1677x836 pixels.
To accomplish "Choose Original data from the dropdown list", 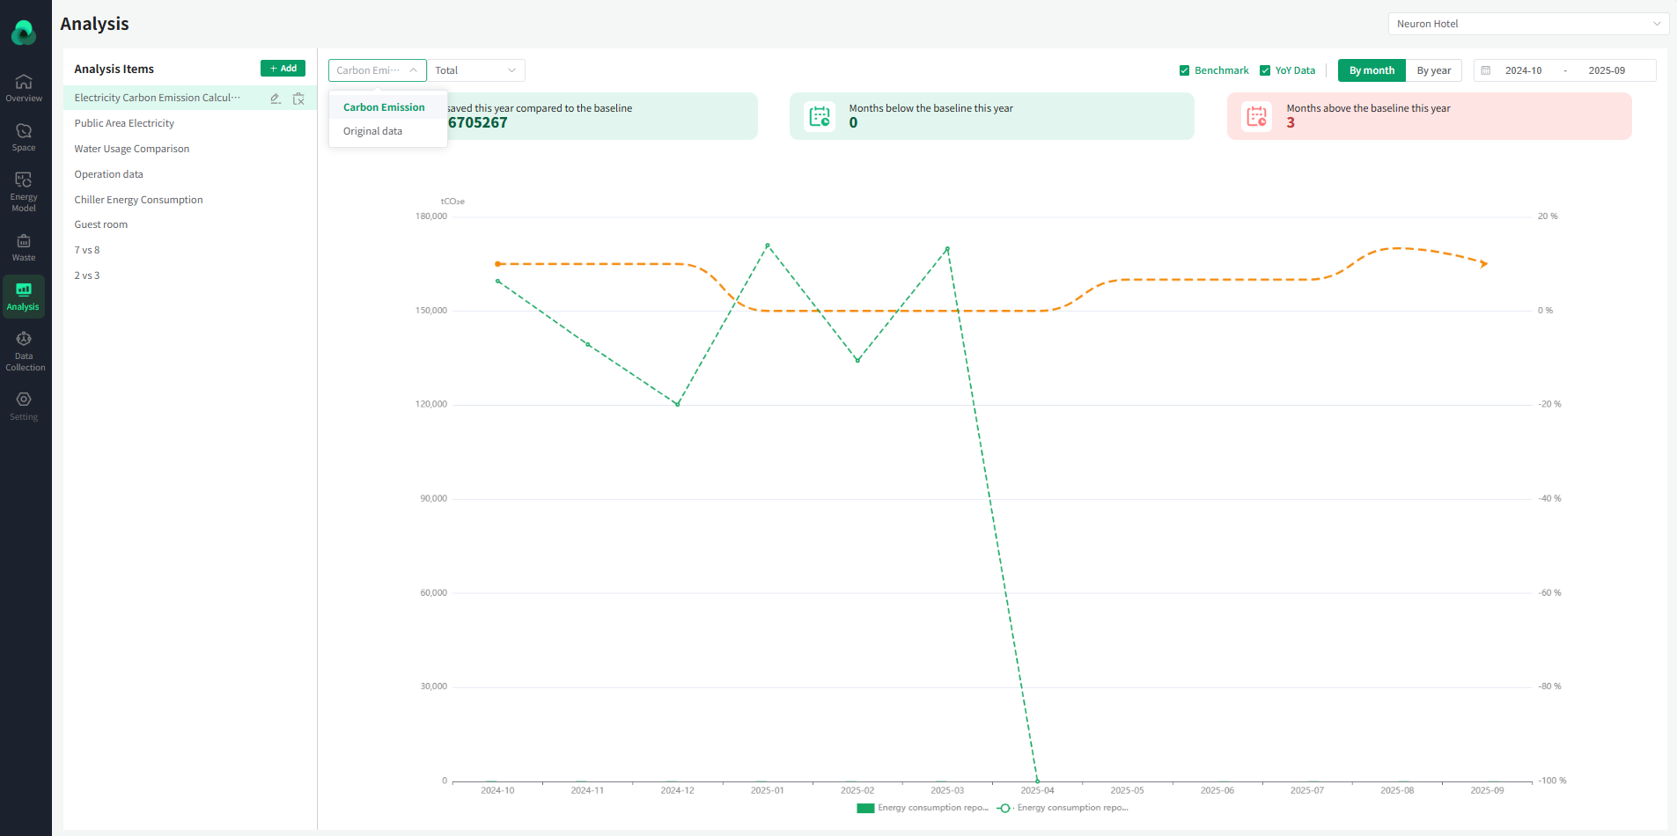I will point(372,131).
